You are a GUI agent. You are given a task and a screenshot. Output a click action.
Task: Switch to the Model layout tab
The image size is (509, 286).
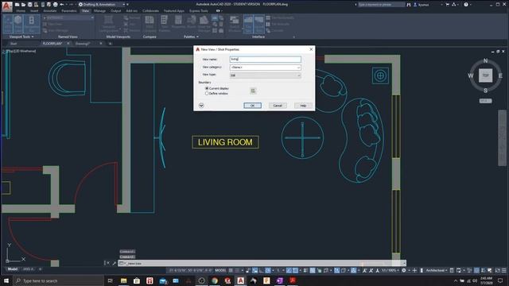(x=13, y=269)
